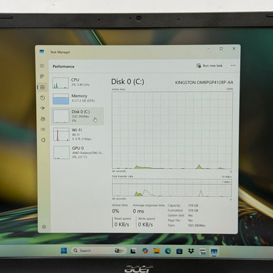Open the Users page icon

43,119
